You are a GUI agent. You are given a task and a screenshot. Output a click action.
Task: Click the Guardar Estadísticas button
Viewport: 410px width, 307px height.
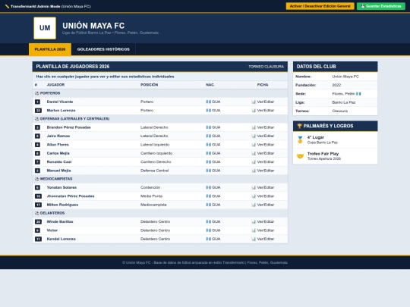381,6
